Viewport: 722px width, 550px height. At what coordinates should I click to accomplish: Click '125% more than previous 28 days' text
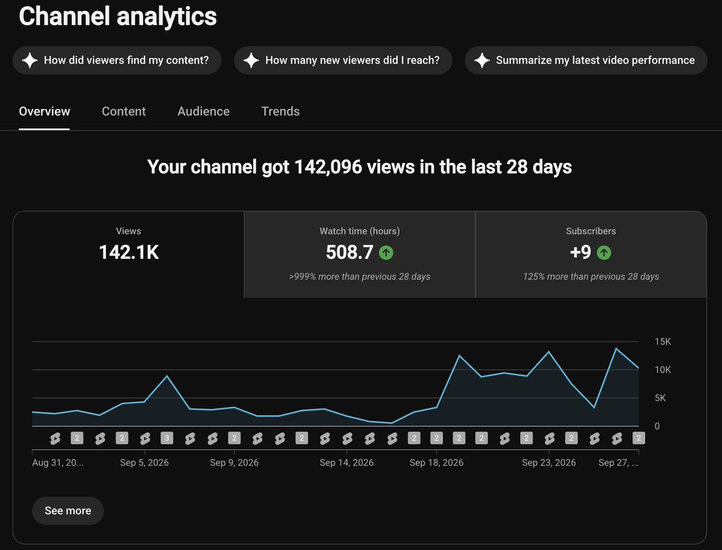pyautogui.click(x=591, y=277)
